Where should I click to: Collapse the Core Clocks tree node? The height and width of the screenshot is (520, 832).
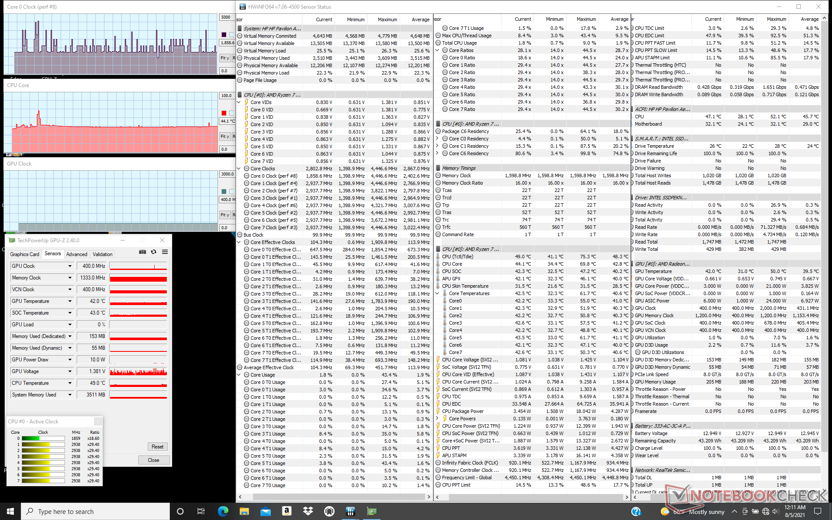239,169
